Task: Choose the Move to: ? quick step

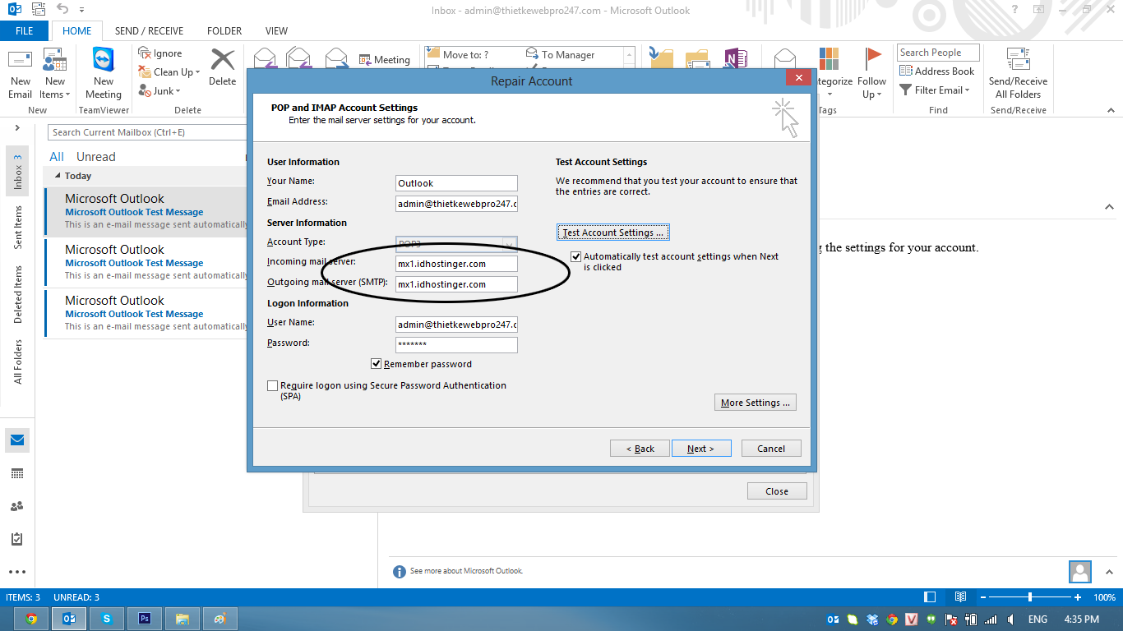Action: [459, 55]
